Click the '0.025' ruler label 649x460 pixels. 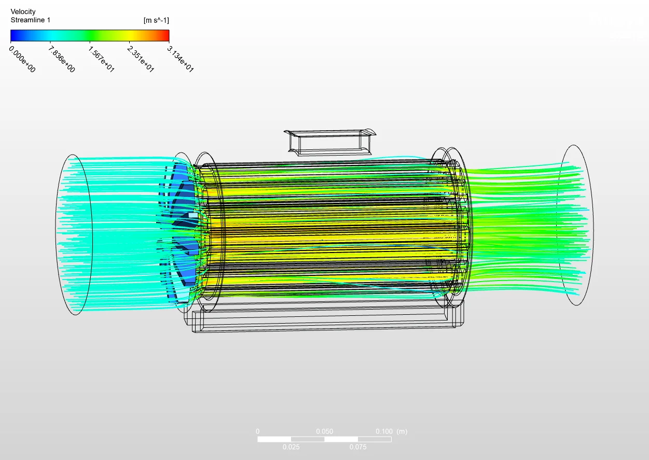point(291,447)
